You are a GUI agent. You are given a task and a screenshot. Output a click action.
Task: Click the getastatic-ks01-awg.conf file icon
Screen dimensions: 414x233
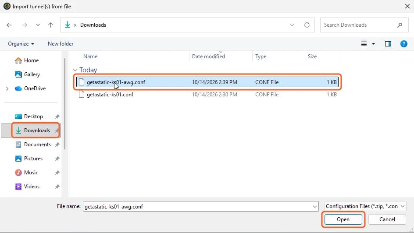pos(82,82)
